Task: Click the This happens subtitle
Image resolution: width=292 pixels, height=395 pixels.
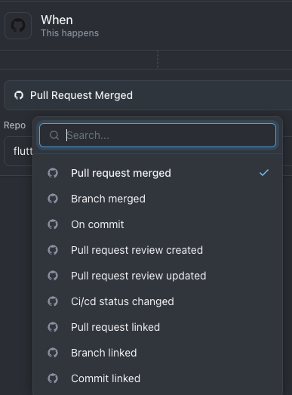Action: coord(69,33)
